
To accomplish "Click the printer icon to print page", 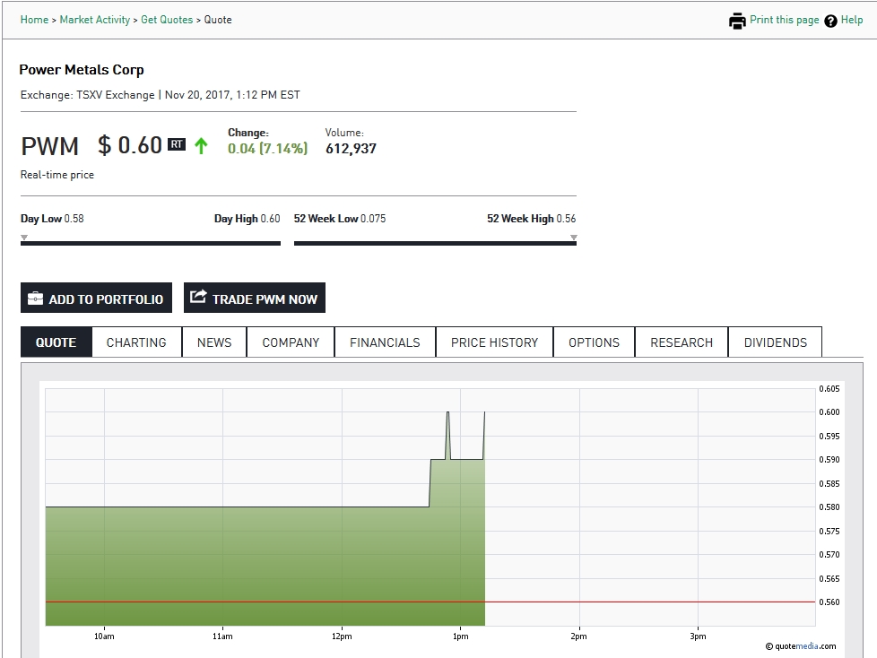I will coord(736,19).
